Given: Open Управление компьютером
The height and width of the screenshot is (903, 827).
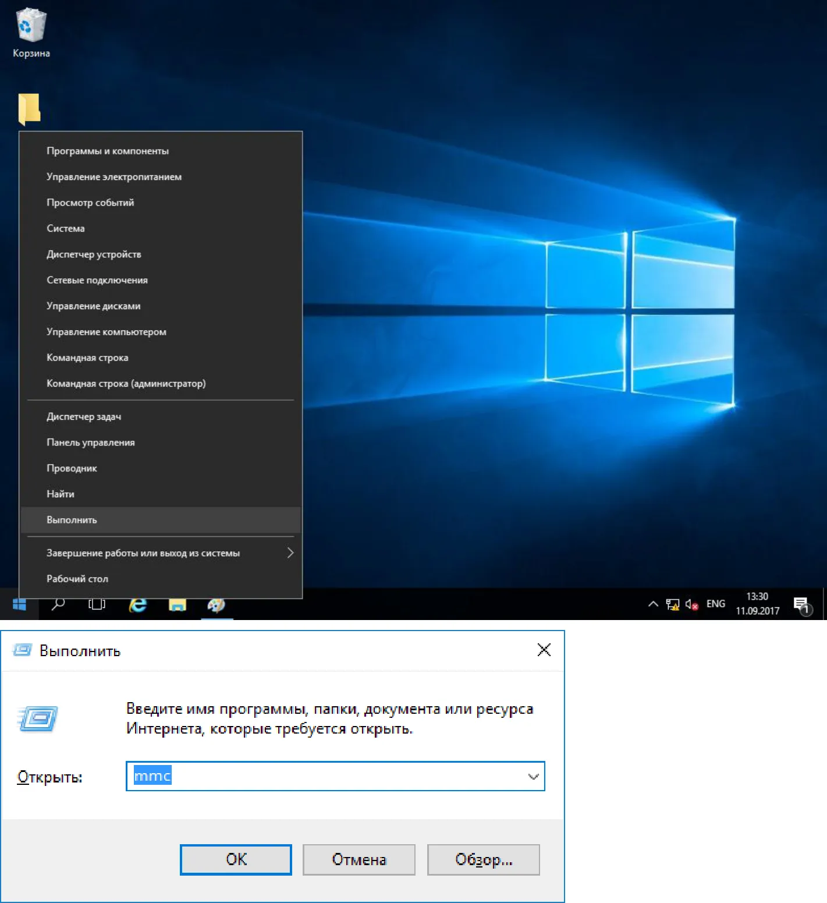Looking at the screenshot, I should (161, 332).
